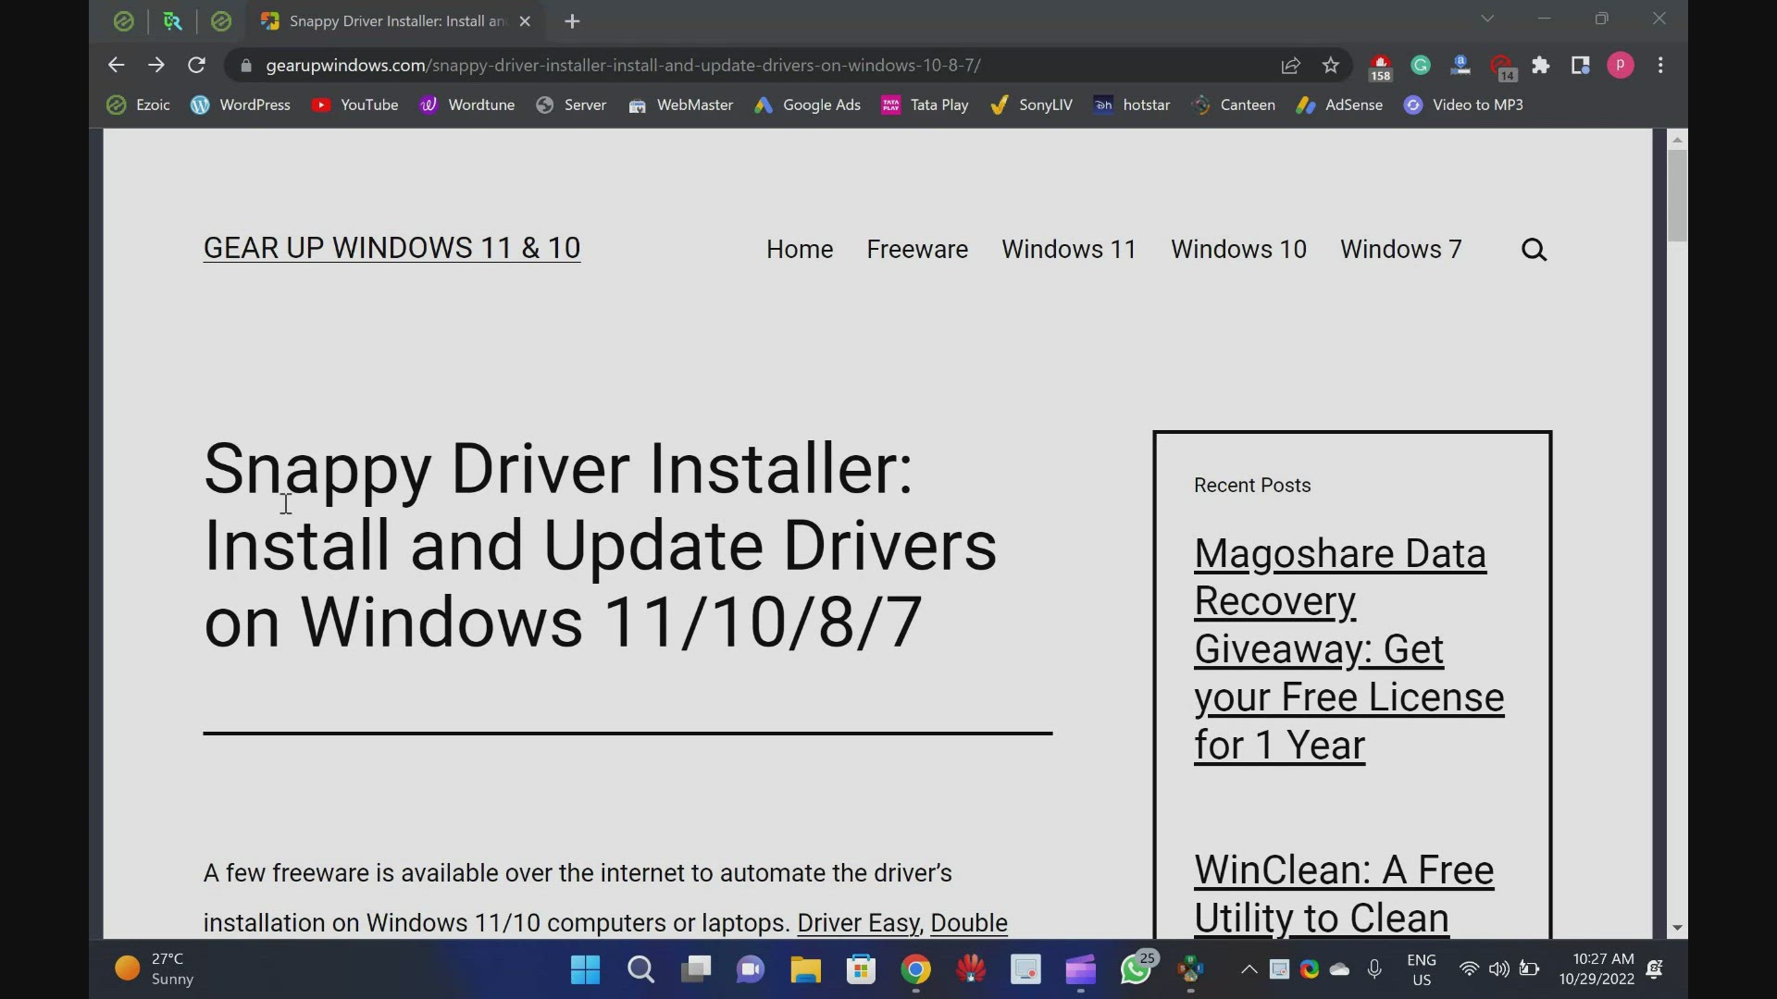Show hidden system tray icons
This screenshot has width=1777, height=999.
[x=1249, y=969]
